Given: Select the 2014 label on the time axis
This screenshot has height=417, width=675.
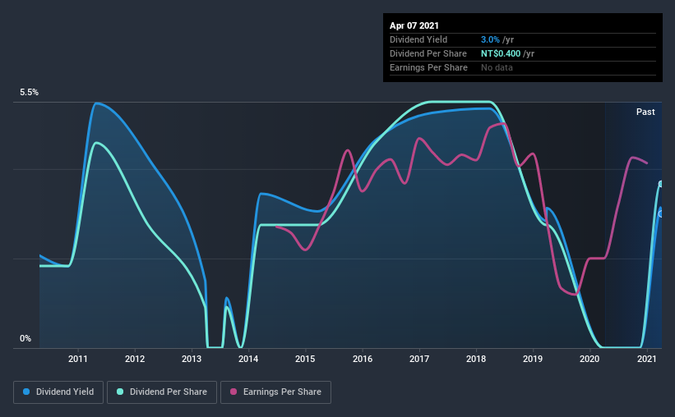Looking at the screenshot, I should pyautogui.click(x=248, y=359).
